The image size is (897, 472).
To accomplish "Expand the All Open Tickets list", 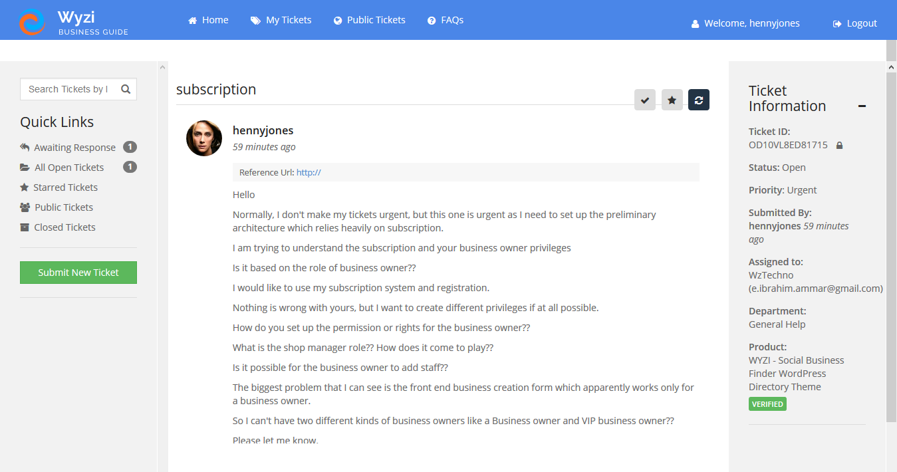I will click(68, 167).
